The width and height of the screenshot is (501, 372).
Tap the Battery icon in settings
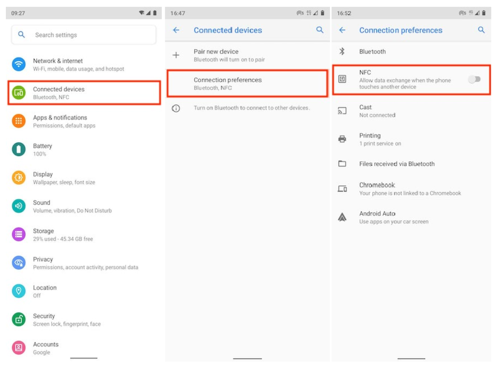point(19,149)
